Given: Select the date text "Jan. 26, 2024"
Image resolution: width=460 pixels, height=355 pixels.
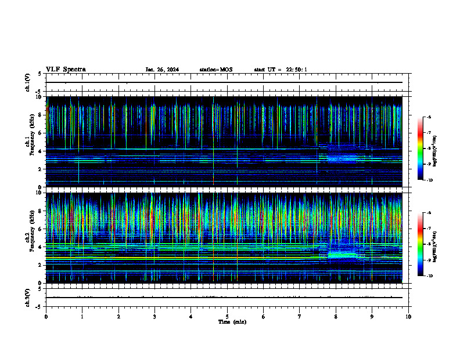Looking at the screenshot, I should 162,70.
